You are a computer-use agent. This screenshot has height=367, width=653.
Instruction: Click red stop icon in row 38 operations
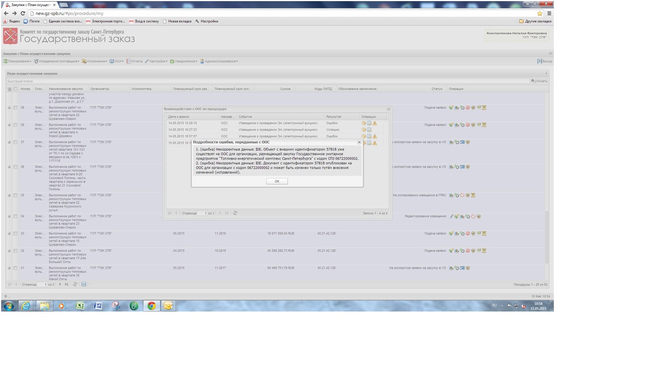[468, 125]
